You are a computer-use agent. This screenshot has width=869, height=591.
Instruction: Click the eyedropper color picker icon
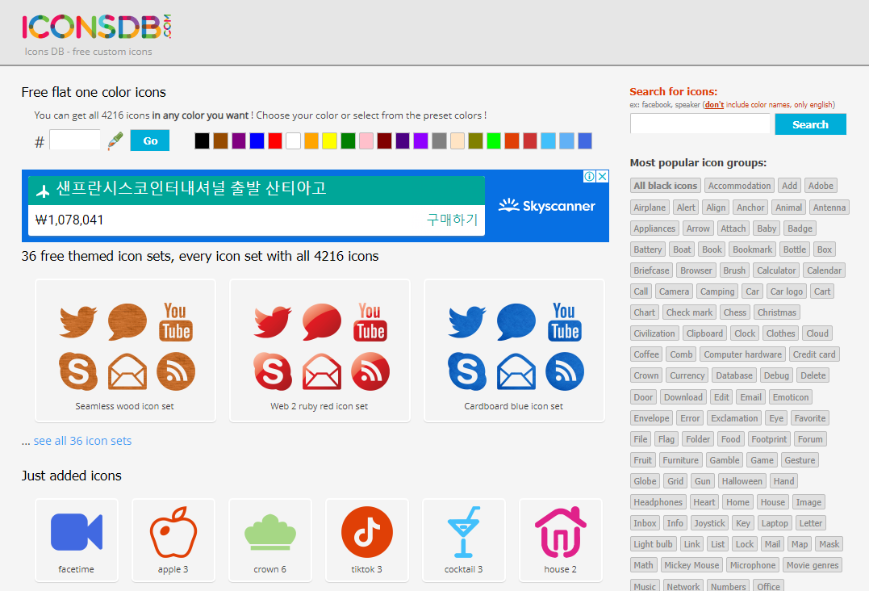[115, 140]
